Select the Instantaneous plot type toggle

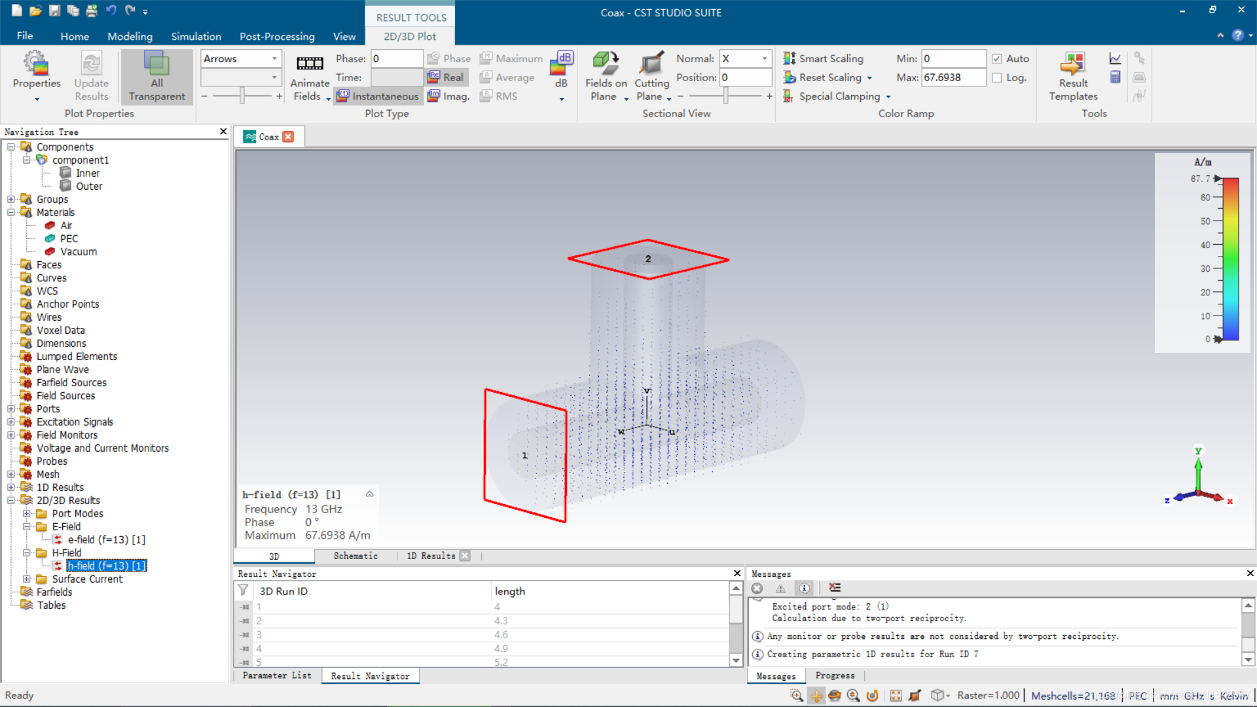point(378,96)
